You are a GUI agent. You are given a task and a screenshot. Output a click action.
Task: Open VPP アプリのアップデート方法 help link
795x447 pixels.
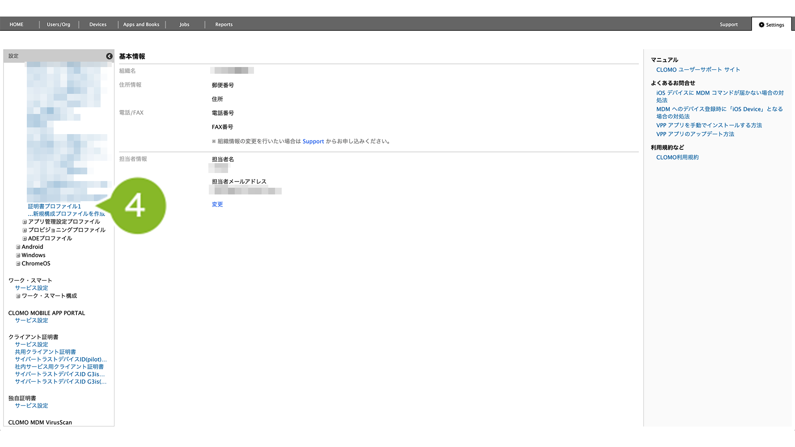[695, 134]
